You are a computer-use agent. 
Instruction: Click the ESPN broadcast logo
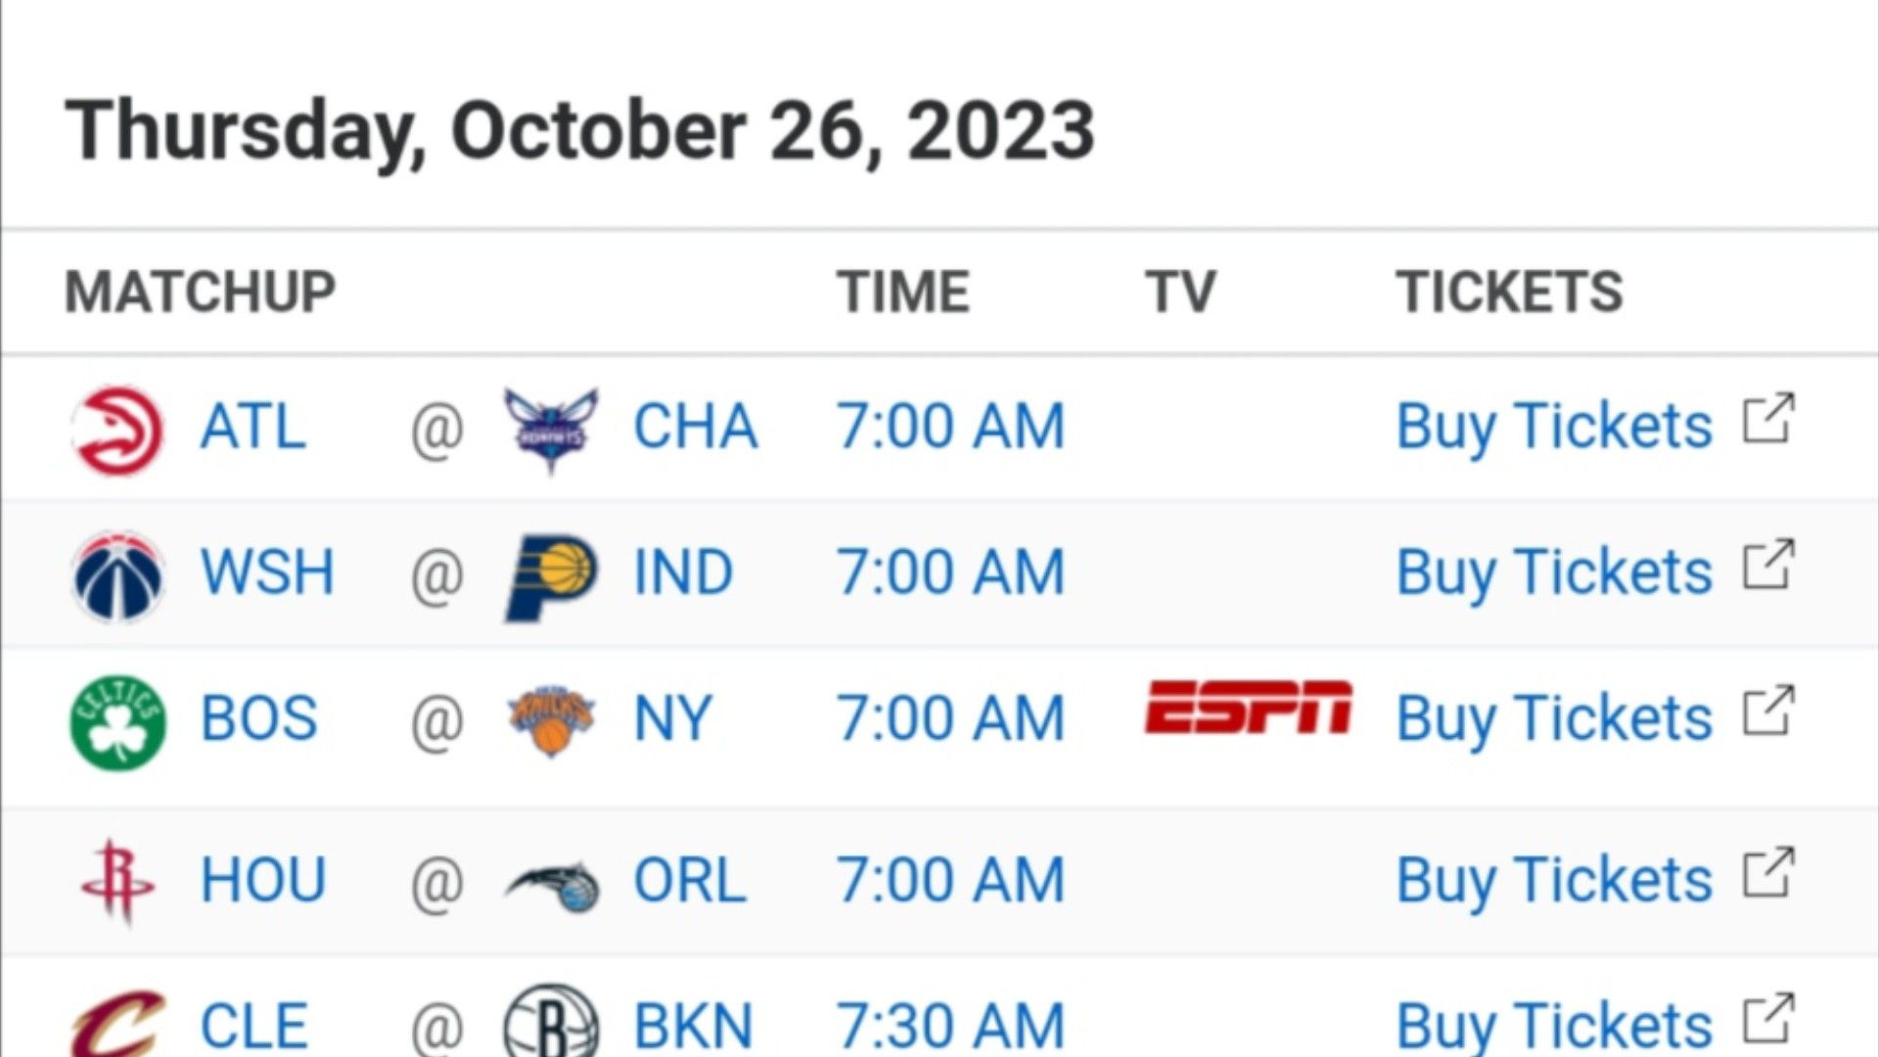(x=1249, y=708)
